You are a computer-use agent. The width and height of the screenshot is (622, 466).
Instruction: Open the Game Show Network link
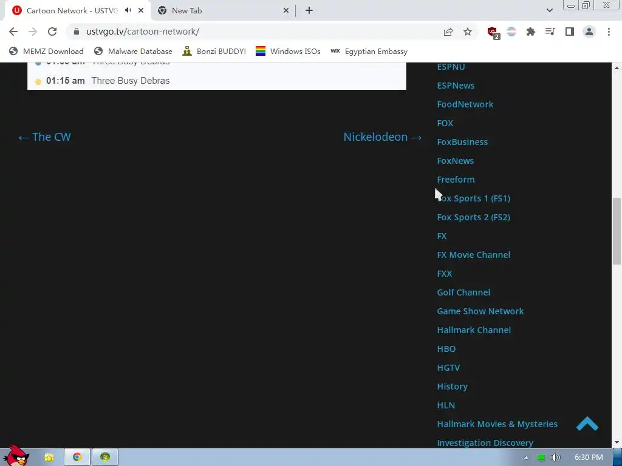click(x=480, y=311)
